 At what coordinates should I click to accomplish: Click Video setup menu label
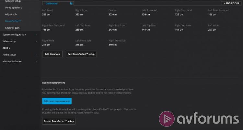(x=9, y=41)
